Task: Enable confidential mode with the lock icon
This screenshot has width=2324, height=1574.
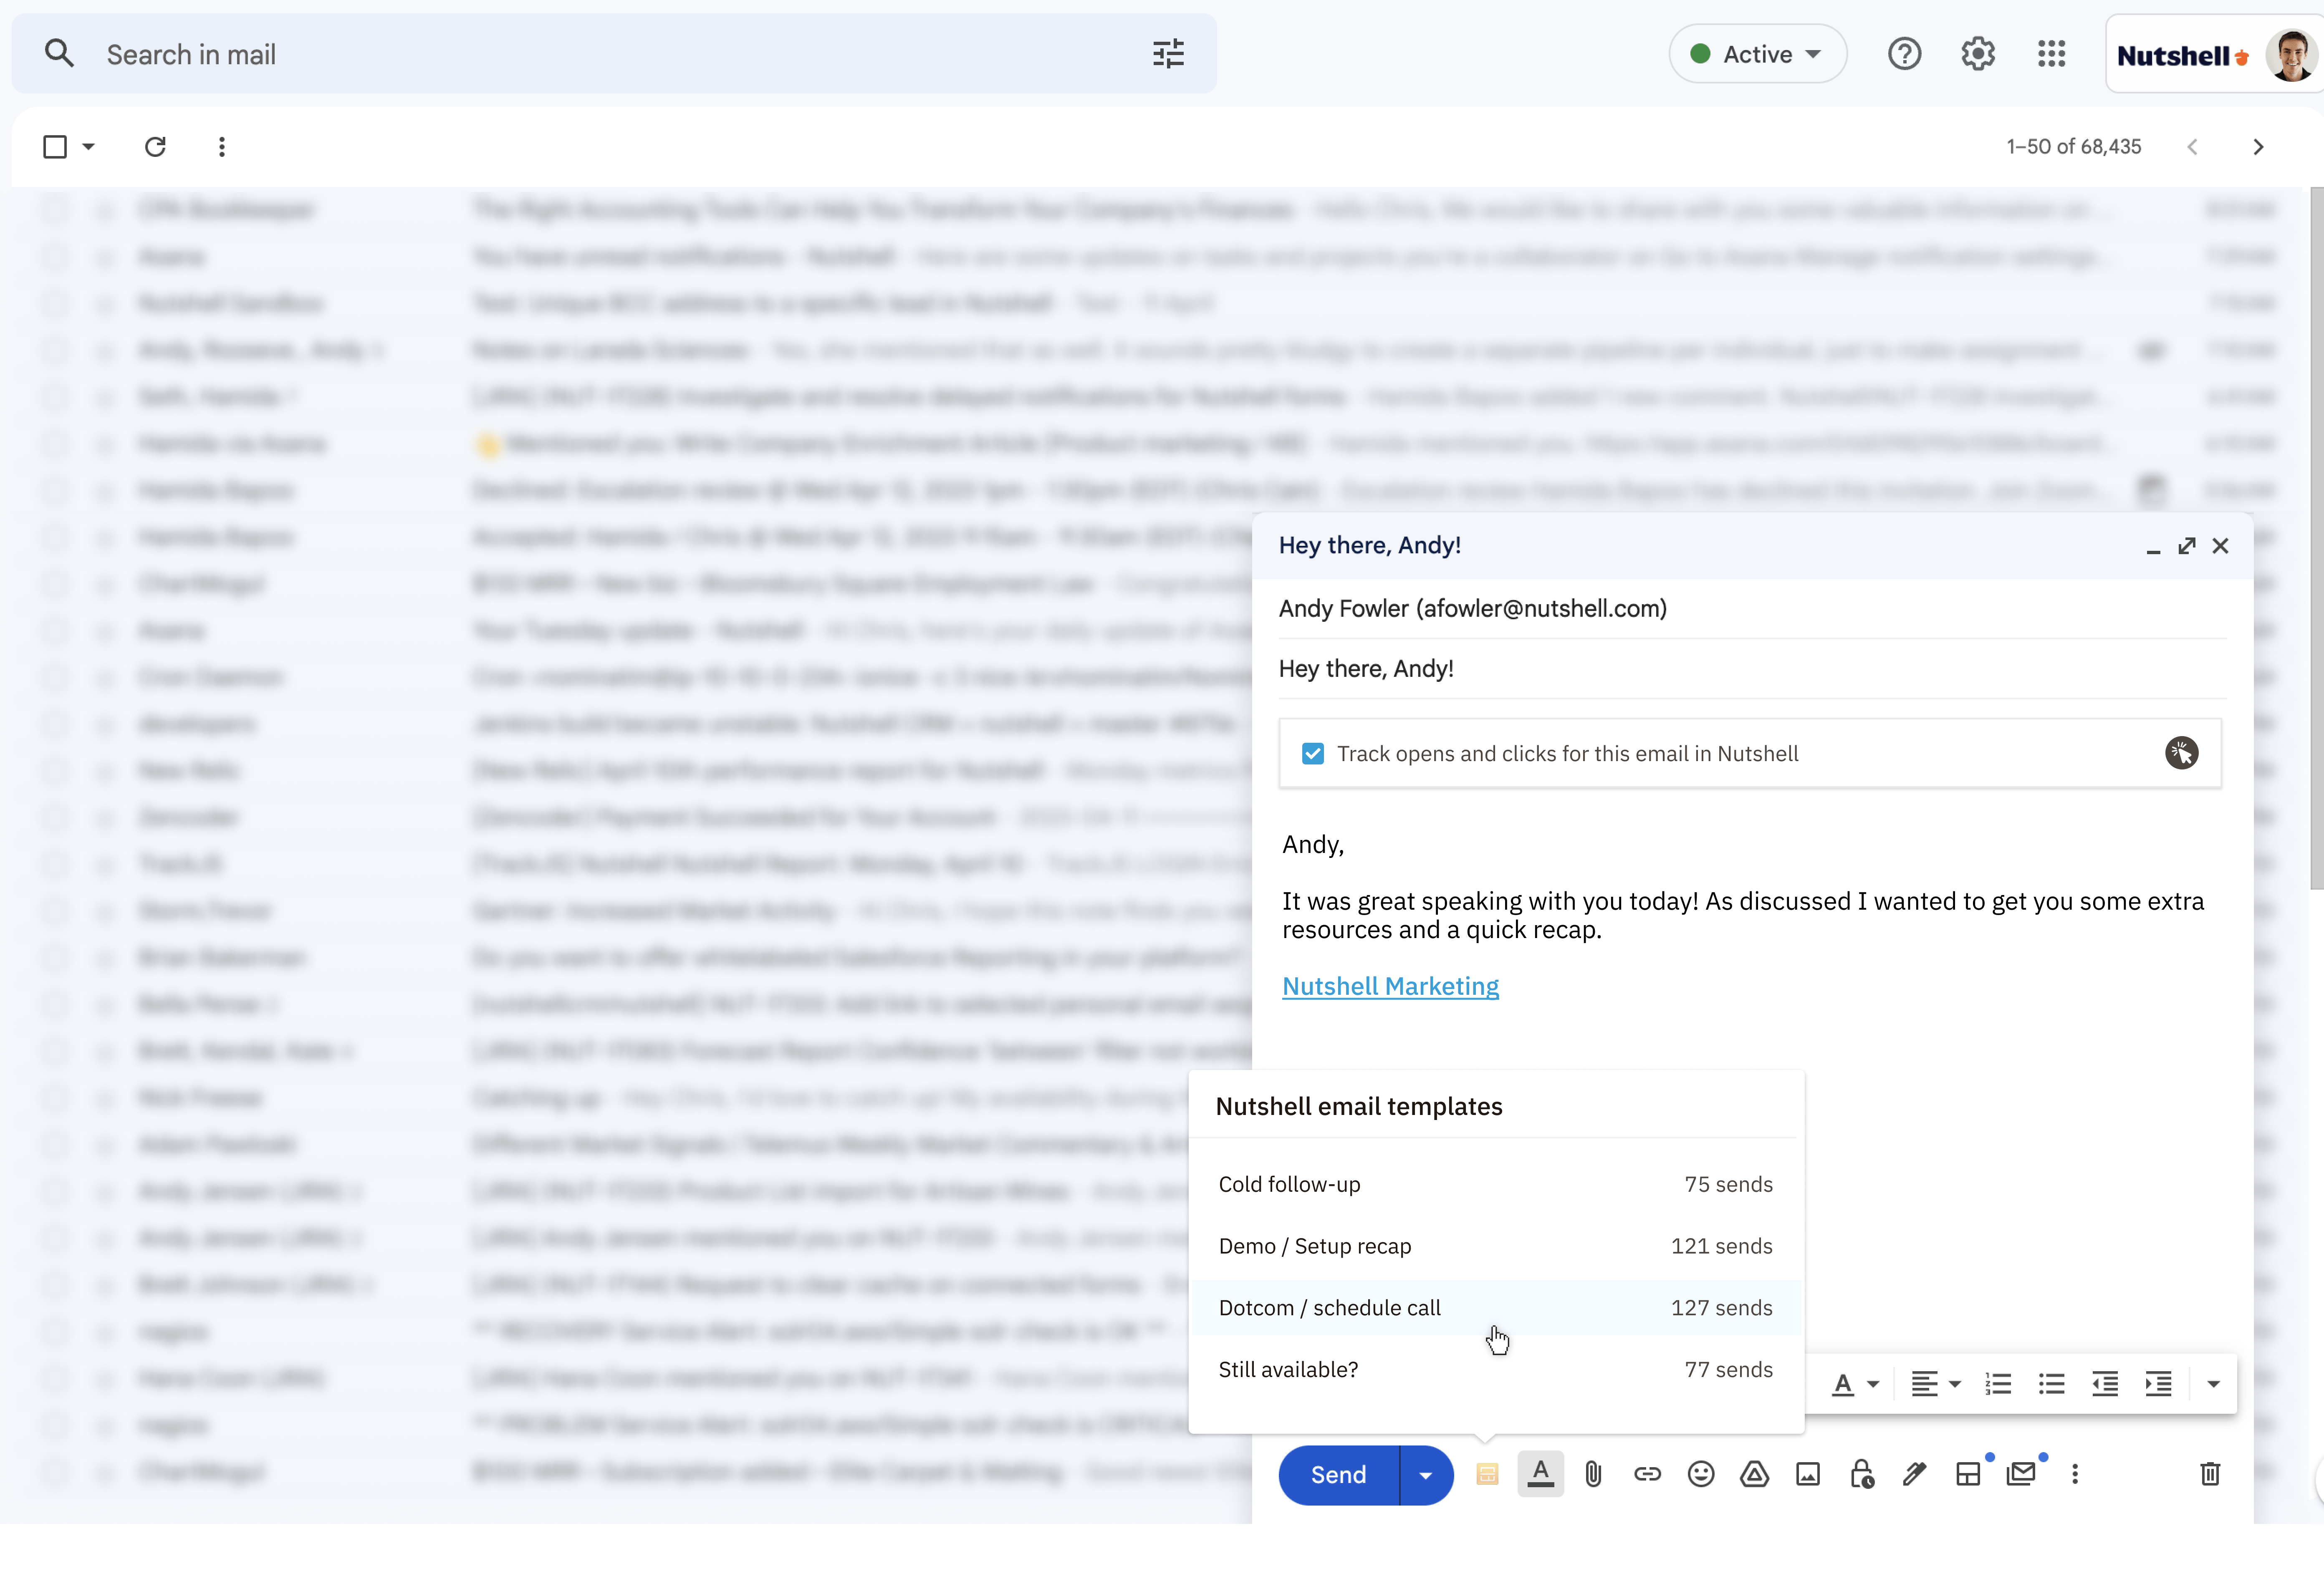Action: (x=1861, y=1474)
